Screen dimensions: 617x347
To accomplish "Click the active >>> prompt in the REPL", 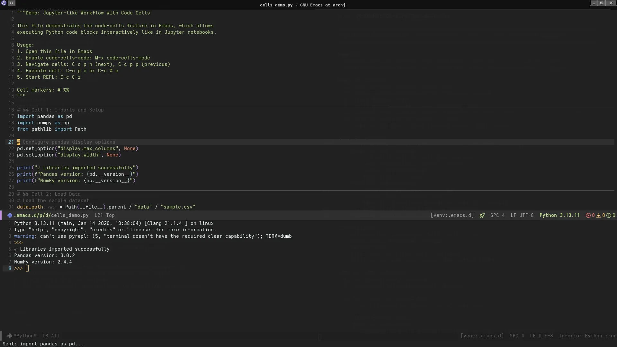I will 18,268.
